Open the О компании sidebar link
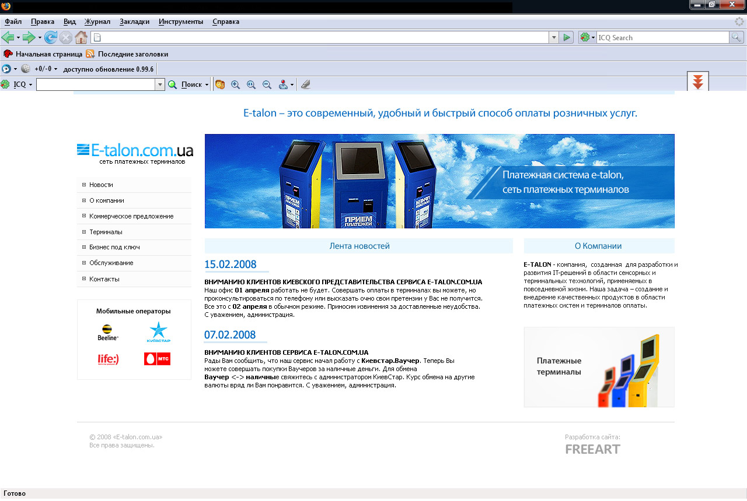This screenshot has width=747, height=501. click(x=106, y=200)
